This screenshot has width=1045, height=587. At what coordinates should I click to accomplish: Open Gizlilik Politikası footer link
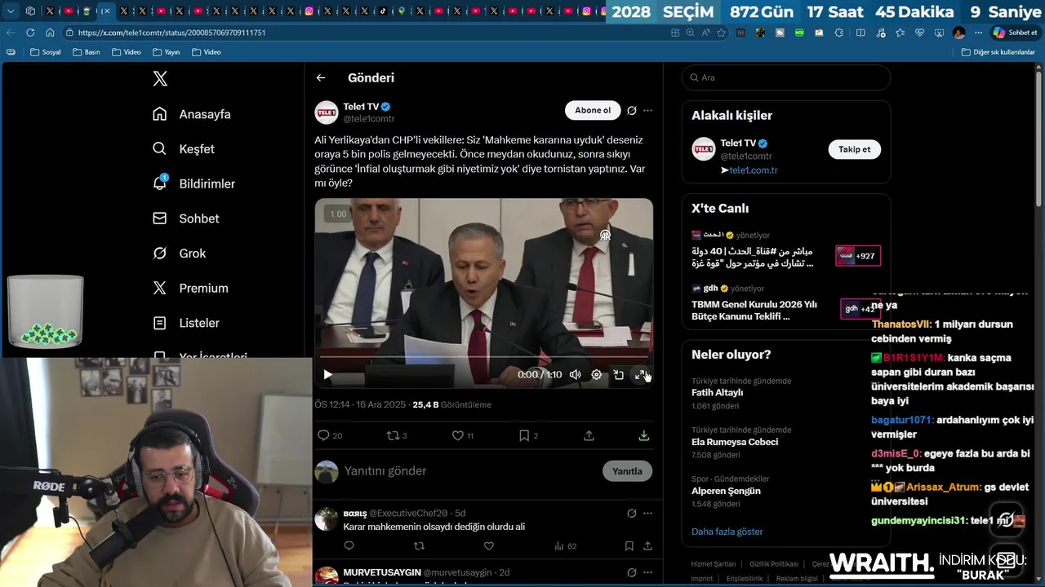773,564
